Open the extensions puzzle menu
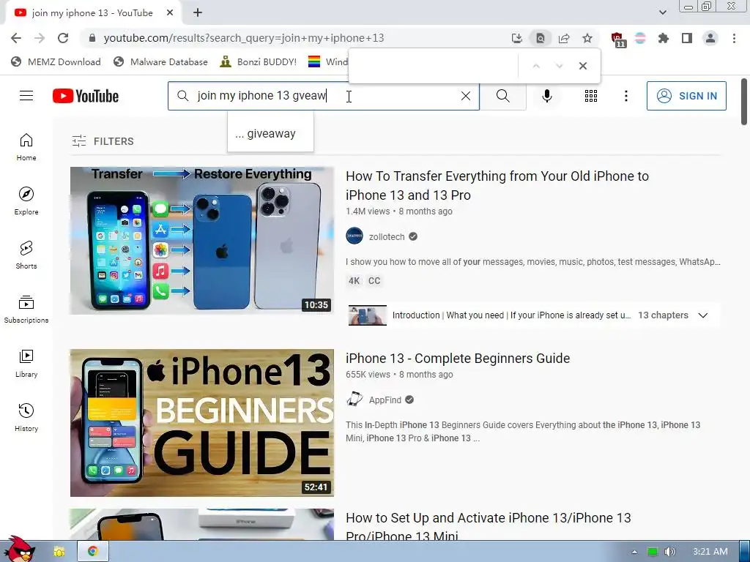The image size is (750, 562). [664, 38]
